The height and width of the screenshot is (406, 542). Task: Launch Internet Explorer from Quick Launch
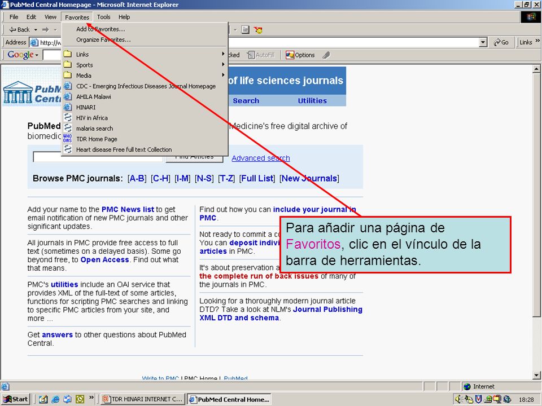55,399
